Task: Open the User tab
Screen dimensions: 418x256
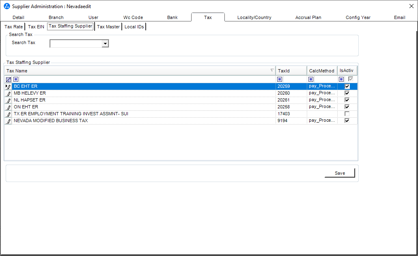Action: coord(93,17)
